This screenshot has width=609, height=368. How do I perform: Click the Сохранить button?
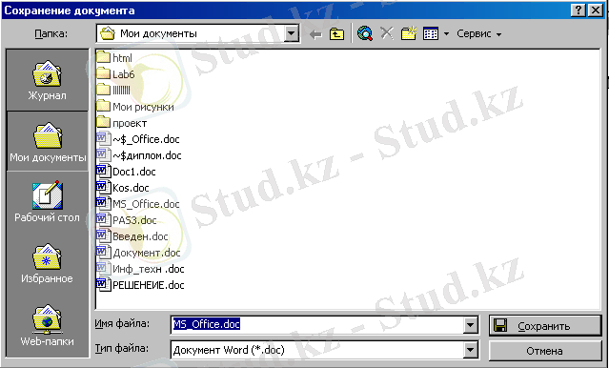[x=545, y=326]
